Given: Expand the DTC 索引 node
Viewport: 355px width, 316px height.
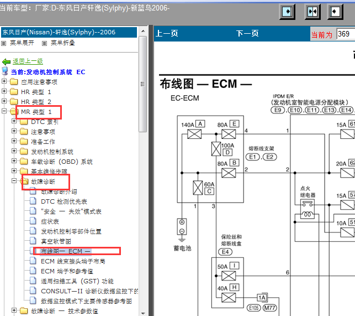Looking at the screenshot, I should [x=14, y=121].
